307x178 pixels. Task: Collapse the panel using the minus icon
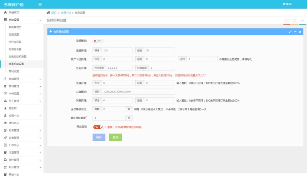(x=295, y=31)
